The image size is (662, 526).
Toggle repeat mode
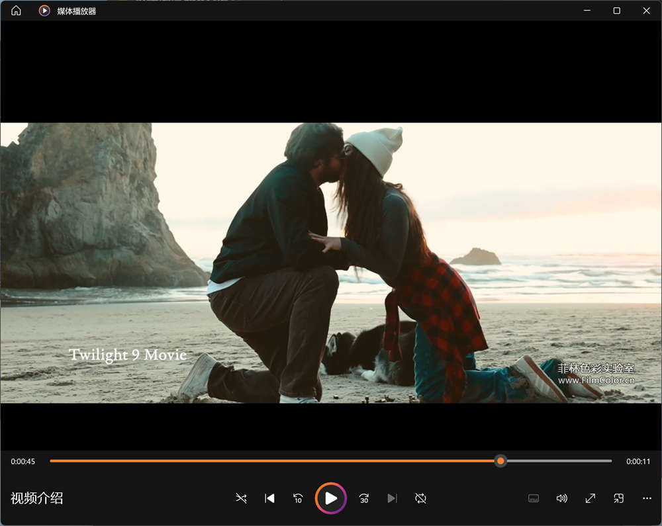[420, 498]
